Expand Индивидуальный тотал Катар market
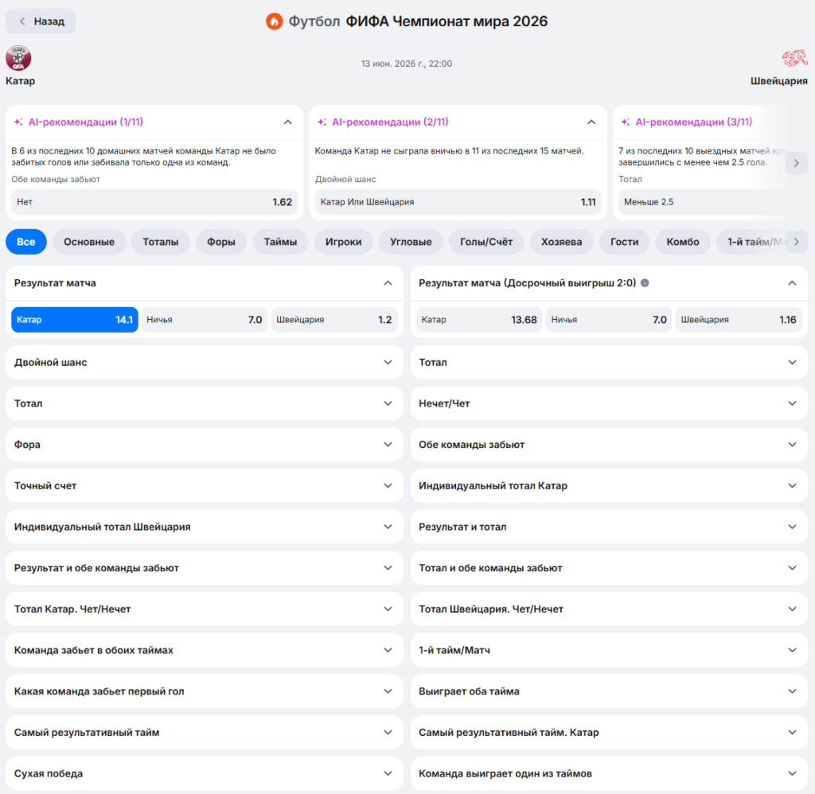The height and width of the screenshot is (794, 815). point(609,485)
